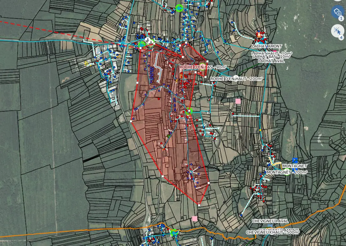Click the red polygon's bottommost vertex handle
346x246 pixels.
[199, 205]
